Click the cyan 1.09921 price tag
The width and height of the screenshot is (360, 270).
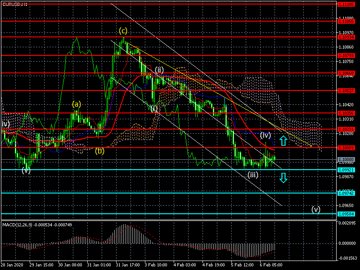pyautogui.click(x=346, y=170)
